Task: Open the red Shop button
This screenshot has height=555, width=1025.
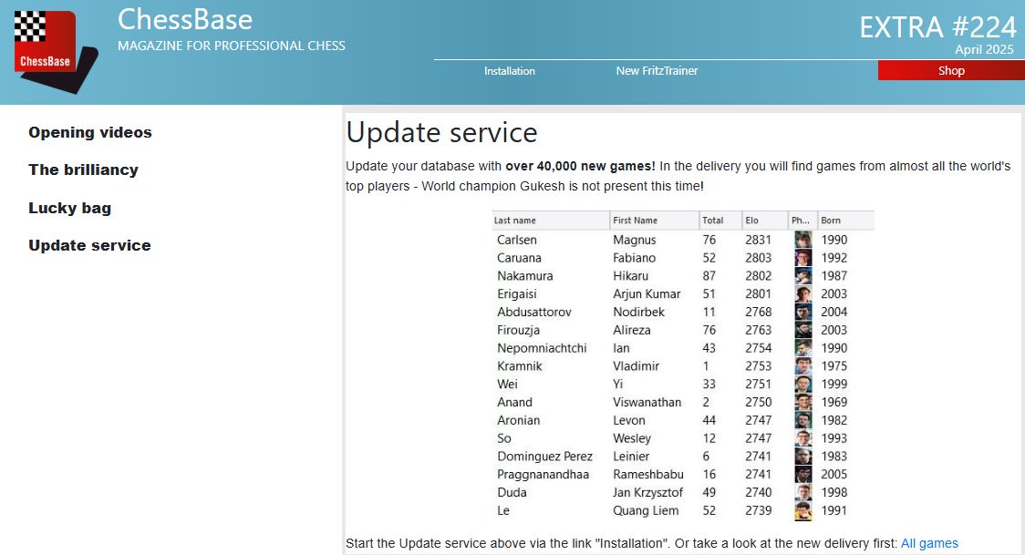Action: 950,71
